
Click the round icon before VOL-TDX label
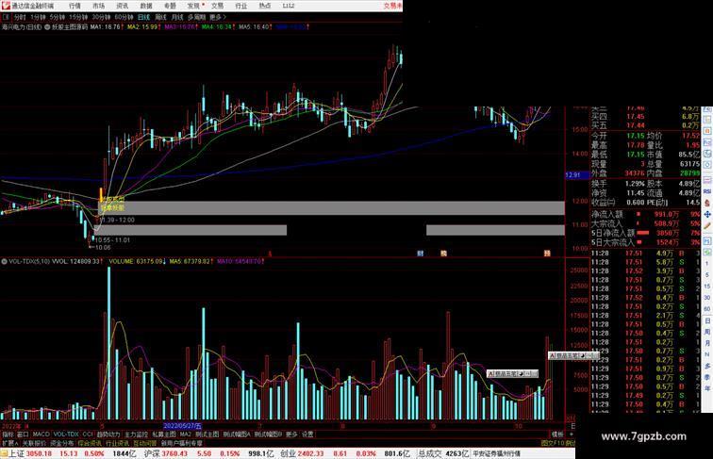point(5,261)
